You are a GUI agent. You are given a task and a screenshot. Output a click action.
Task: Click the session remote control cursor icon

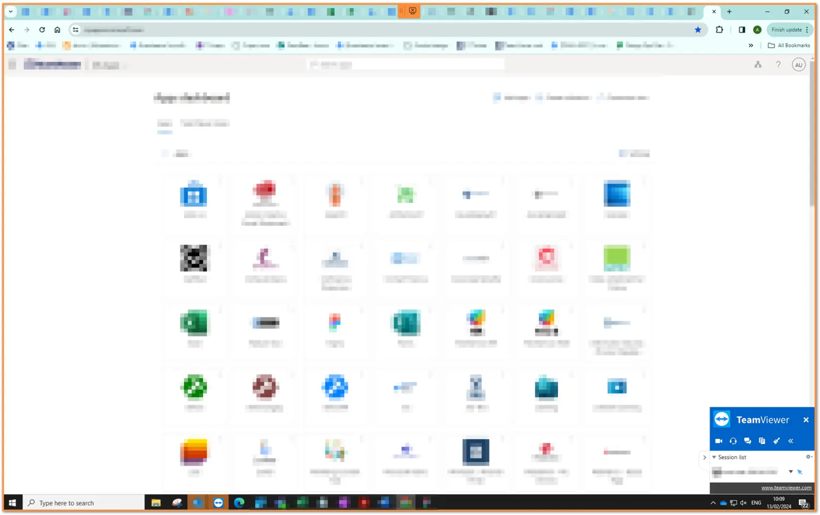tap(800, 472)
